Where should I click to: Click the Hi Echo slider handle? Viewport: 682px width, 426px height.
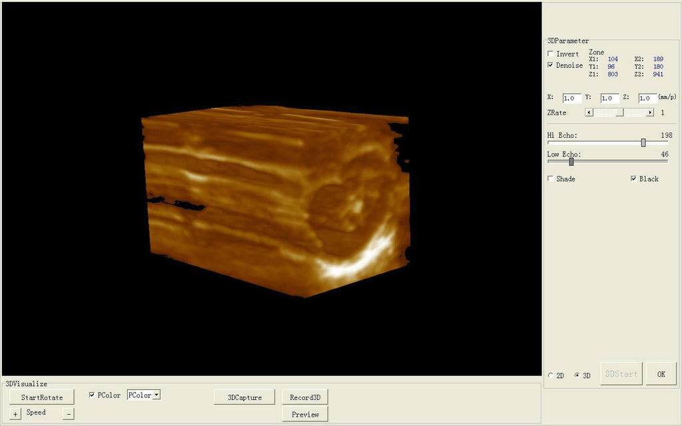(x=643, y=142)
